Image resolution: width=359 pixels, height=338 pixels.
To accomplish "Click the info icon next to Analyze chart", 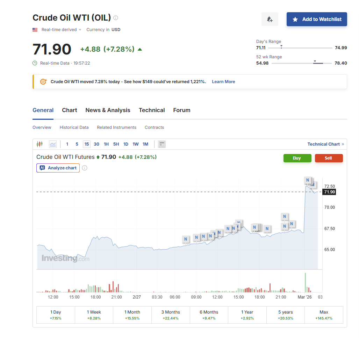I will (x=85, y=168).
